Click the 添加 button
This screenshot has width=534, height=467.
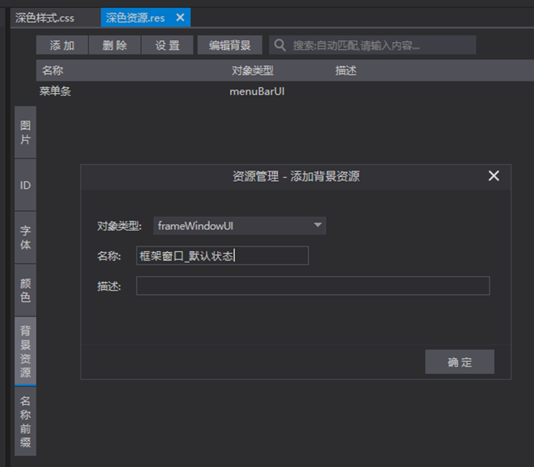pyautogui.click(x=62, y=45)
